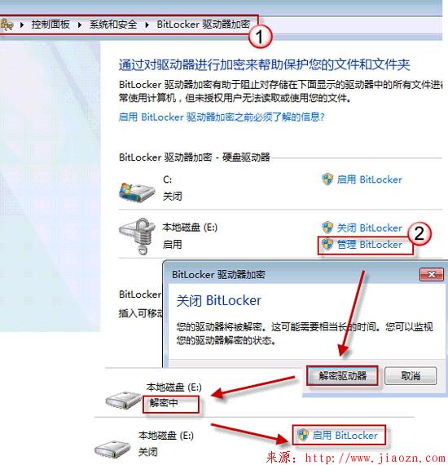Screen dimensions: 448x465
Task: Expand arrow before 控制面板 breadcrumb
Action: [x=22, y=24]
